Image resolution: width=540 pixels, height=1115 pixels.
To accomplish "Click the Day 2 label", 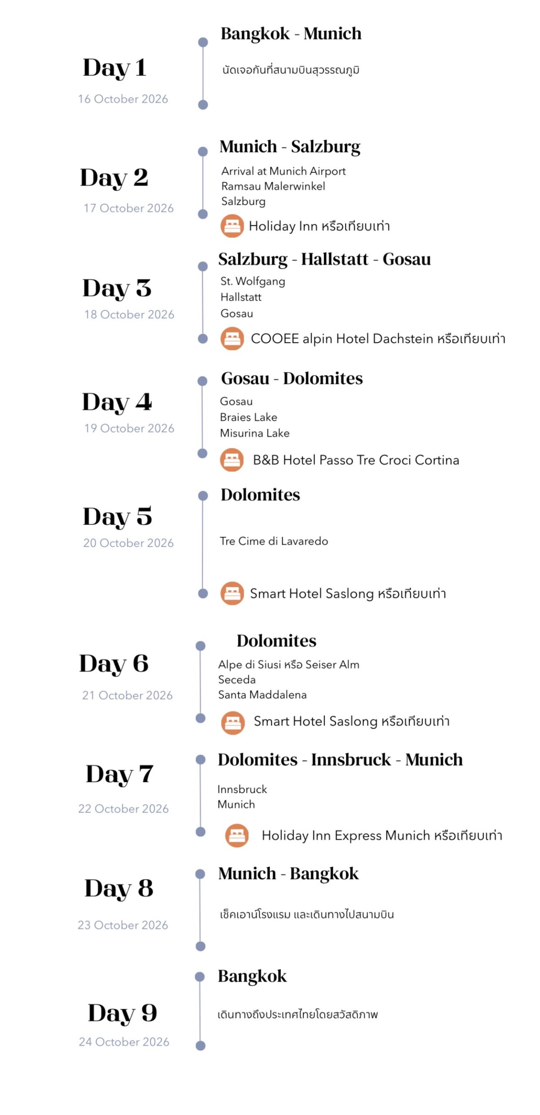I will 114,178.
